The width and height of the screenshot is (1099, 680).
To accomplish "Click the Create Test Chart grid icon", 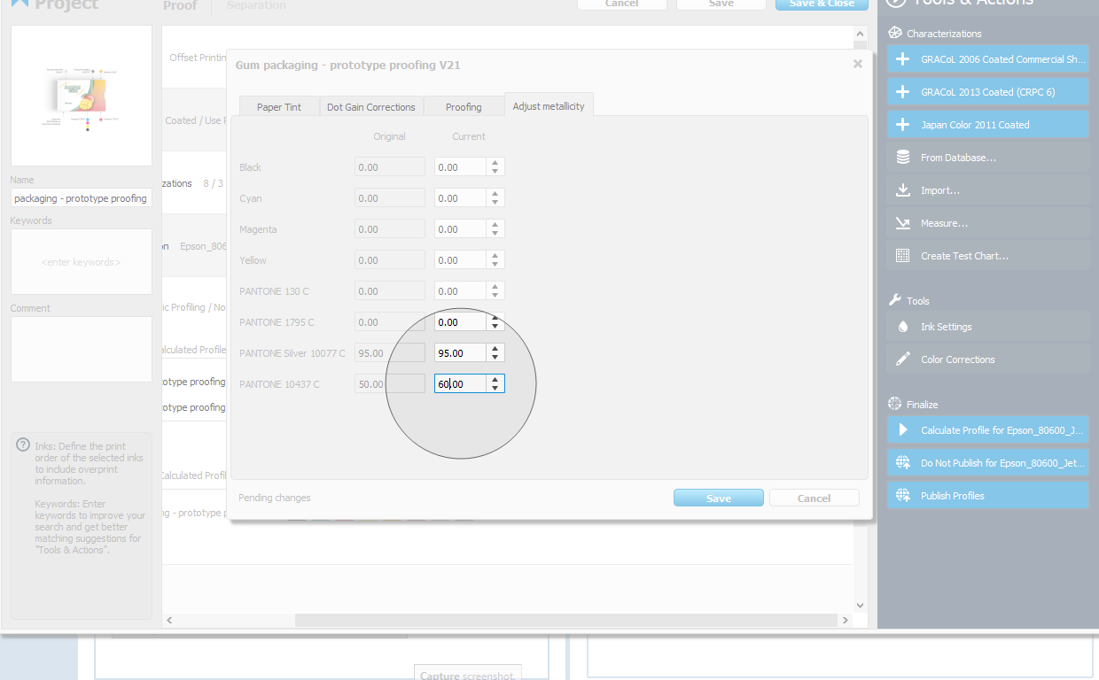I will click(902, 256).
